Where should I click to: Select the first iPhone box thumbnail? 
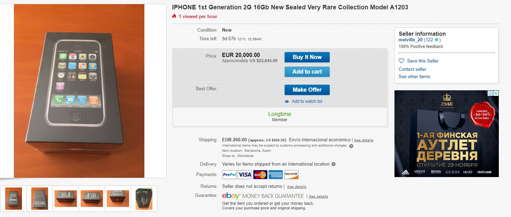pos(14,199)
